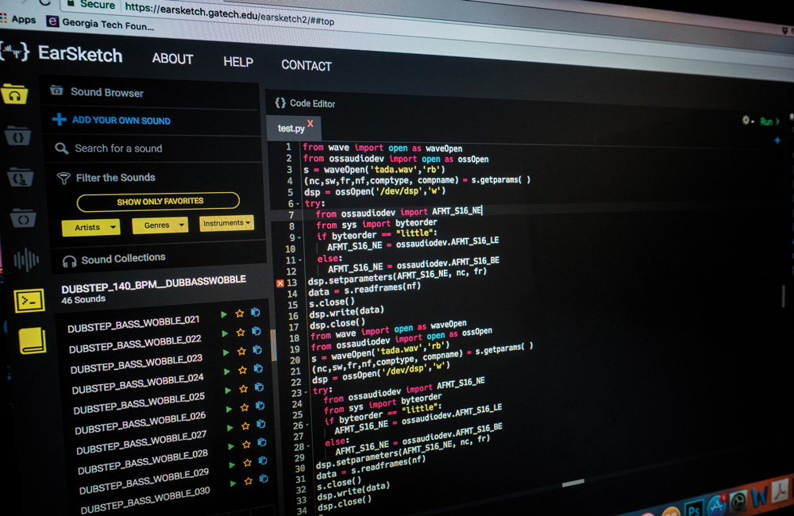This screenshot has width=794, height=516.
Task: Open the waveform DAW sidebar icon
Action: pos(25,260)
